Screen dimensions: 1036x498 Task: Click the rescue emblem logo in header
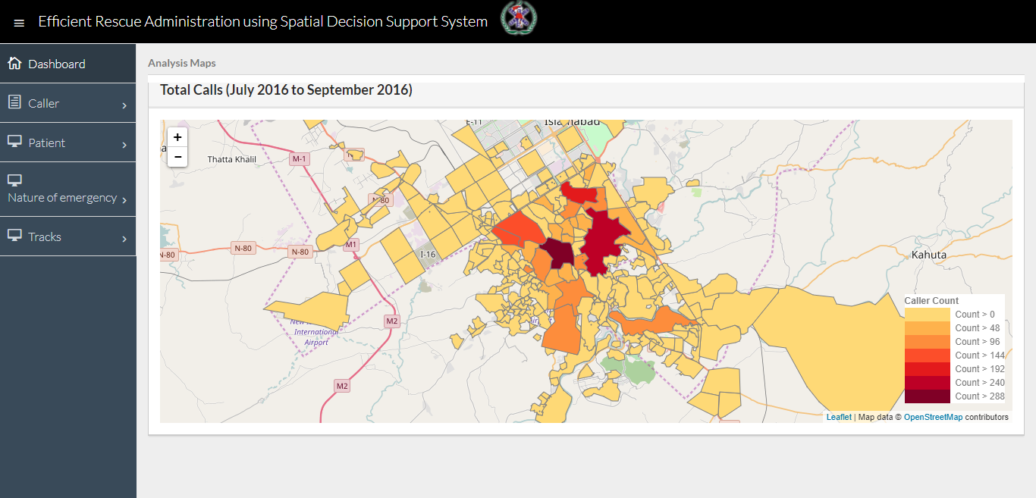pos(519,18)
